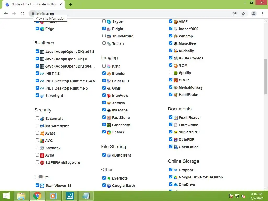The image size is (268, 201).
Task: Select the Ninite browser tab
Action: click(33, 4)
